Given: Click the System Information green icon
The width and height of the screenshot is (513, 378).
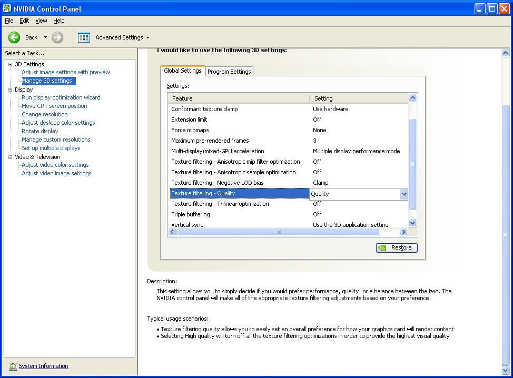Looking at the screenshot, I should click(12, 366).
